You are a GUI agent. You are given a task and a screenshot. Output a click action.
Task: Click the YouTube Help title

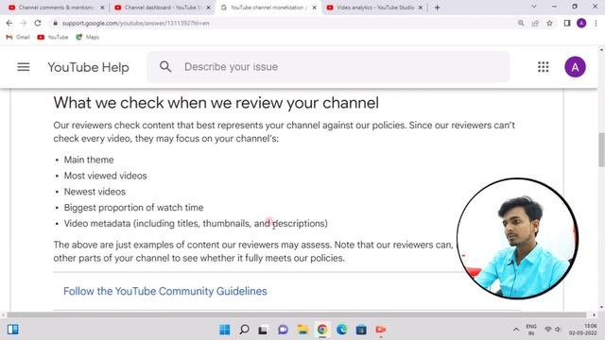click(88, 67)
